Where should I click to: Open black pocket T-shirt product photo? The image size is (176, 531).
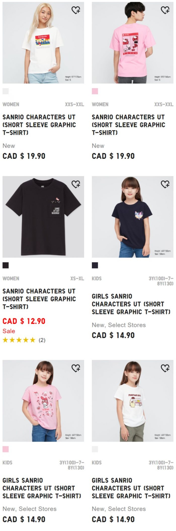click(43, 217)
